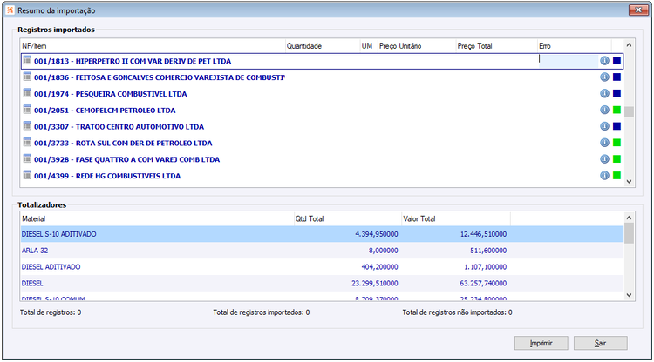654x362 pixels.
Task: Click blue status square for HIPERPETRO row
Action: [617, 61]
